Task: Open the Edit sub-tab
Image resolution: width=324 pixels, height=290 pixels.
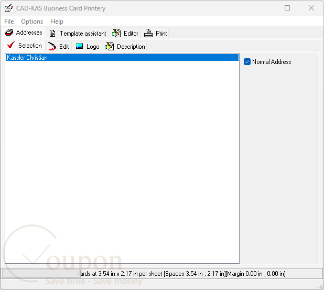Action: 59,46
